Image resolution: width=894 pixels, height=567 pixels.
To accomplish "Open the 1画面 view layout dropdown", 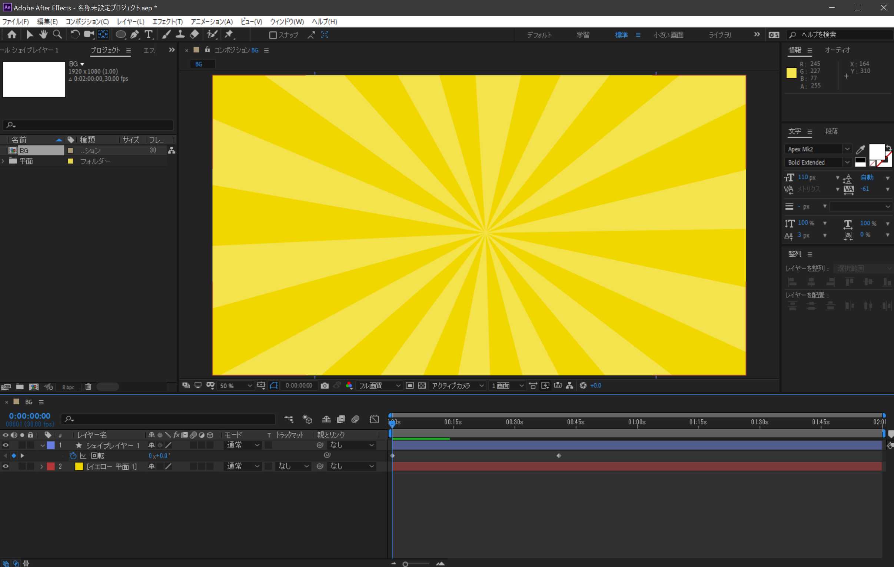I will pos(507,386).
